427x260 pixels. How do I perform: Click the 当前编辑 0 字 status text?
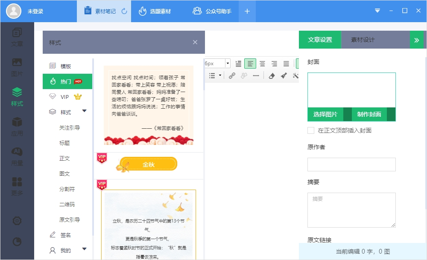[363, 251]
